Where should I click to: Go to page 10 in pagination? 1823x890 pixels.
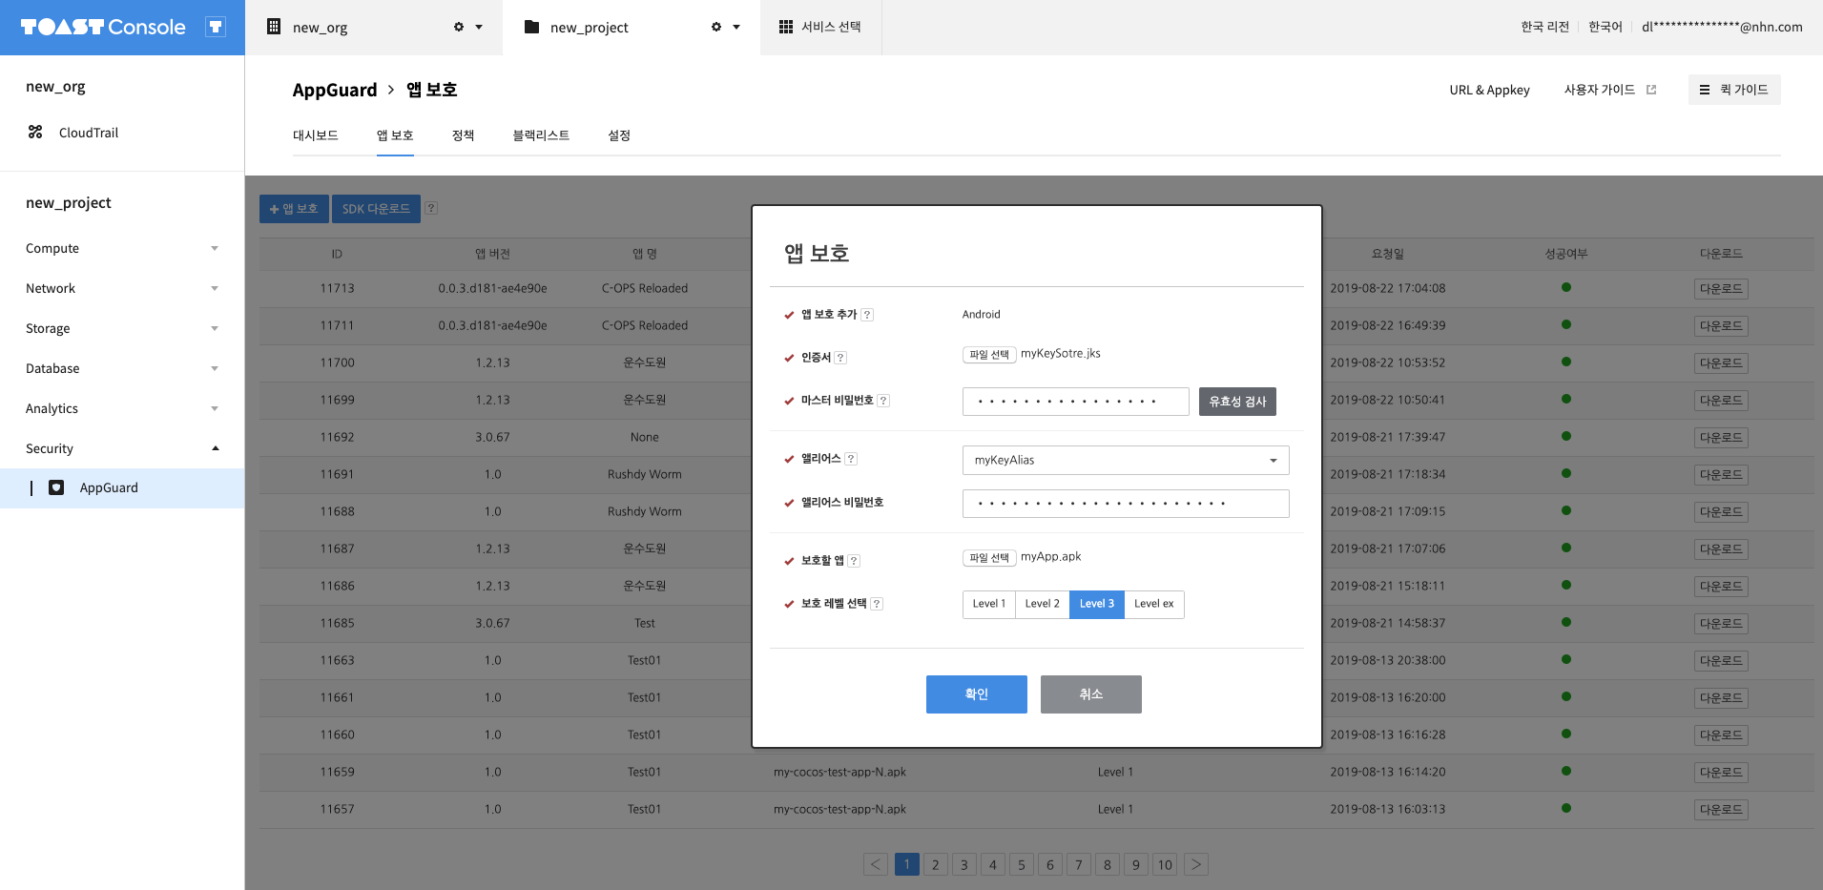tap(1165, 864)
